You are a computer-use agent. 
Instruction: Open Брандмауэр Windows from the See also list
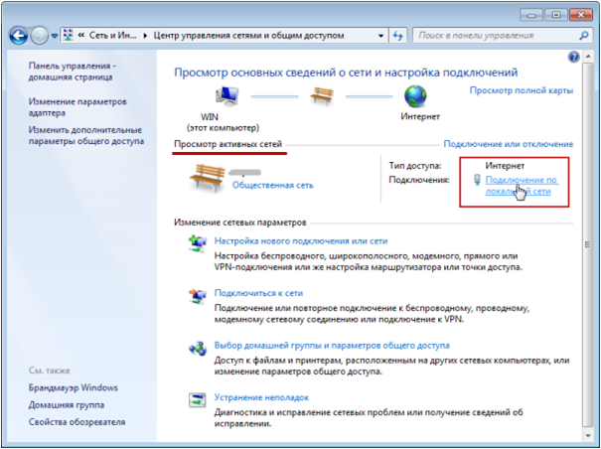pos(73,386)
